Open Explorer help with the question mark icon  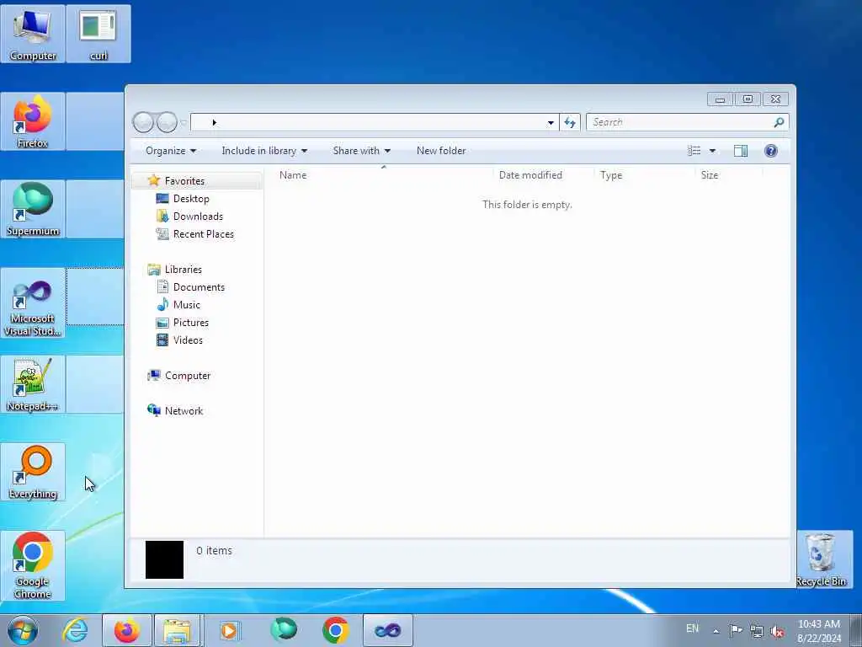tap(771, 151)
